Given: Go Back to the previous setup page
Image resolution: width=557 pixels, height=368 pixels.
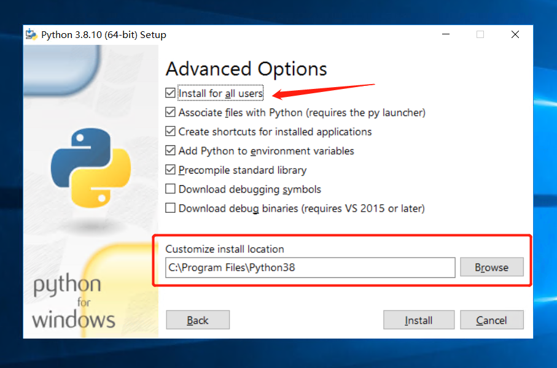Looking at the screenshot, I should [198, 320].
